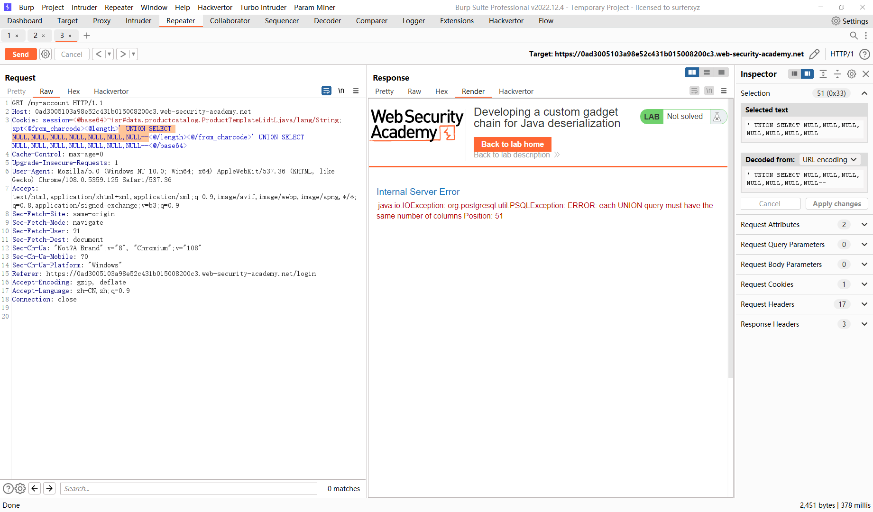The width and height of the screenshot is (873, 512).
Task: Open the Proxy main tab
Action: click(x=101, y=21)
